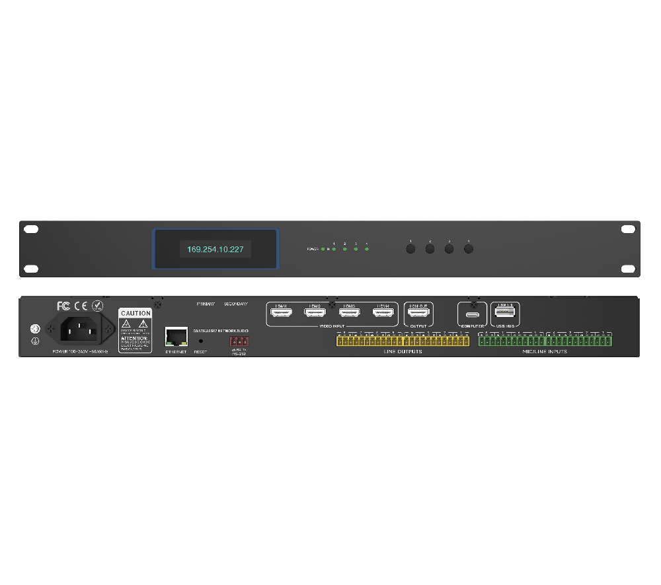Click the input 4 green LED
661x585 pixels.
tap(367, 250)
